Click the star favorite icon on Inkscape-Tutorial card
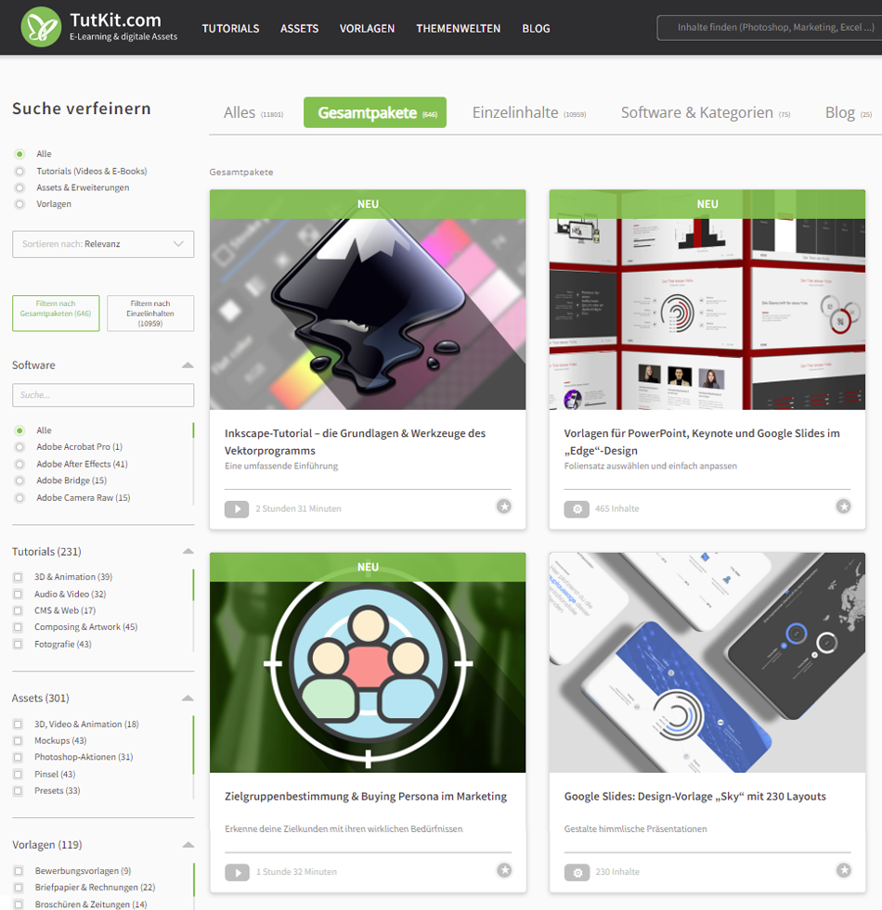This screenshot has width=882, height=910. click(504, 506)
